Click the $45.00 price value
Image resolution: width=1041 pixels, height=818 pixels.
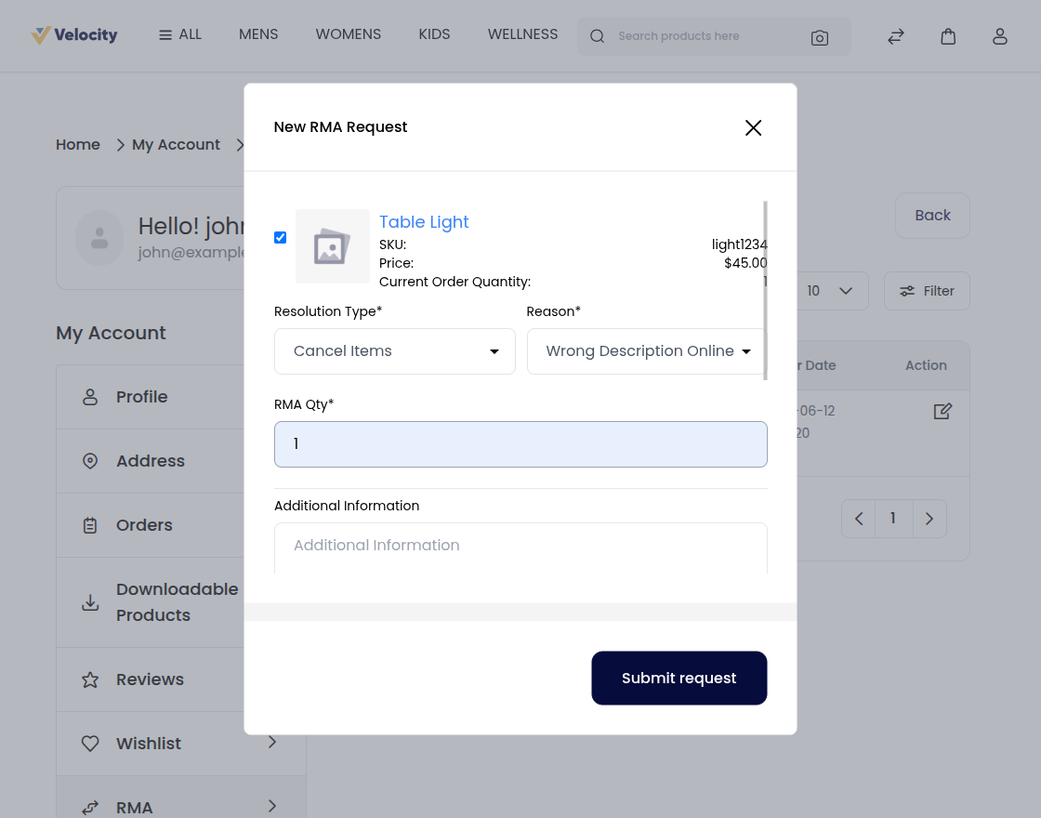point(745,263)
